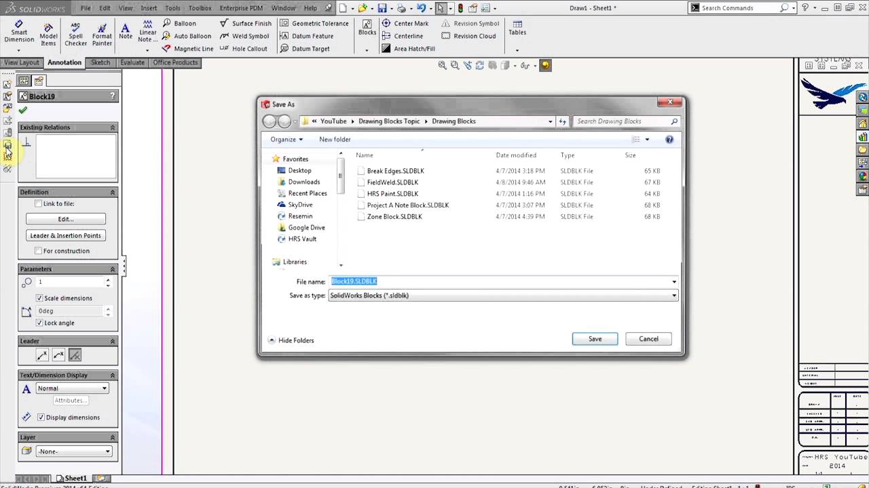Viewport: 869px width, 488px height.
Task: Click the Save button
Action: tap(595, 339)
